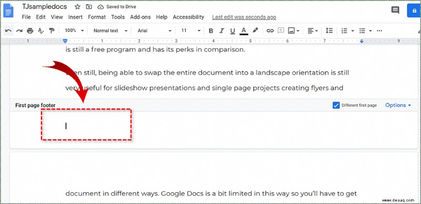Open the Normal text style dropdown
The height and width of the screenshot is (204, 421).
[111, 30]
